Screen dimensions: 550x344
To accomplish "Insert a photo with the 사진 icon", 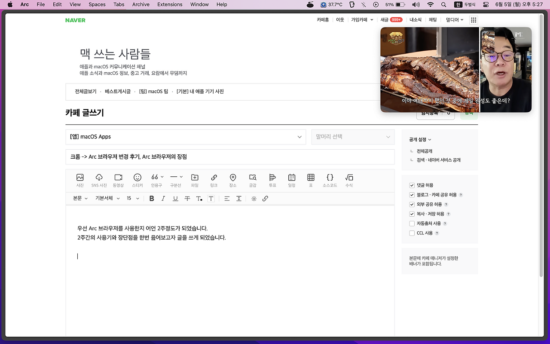I will pyautogui.click(x=80, y=180).
